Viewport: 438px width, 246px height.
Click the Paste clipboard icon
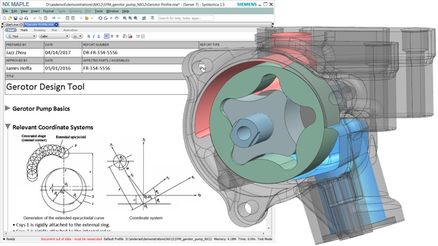46,18
